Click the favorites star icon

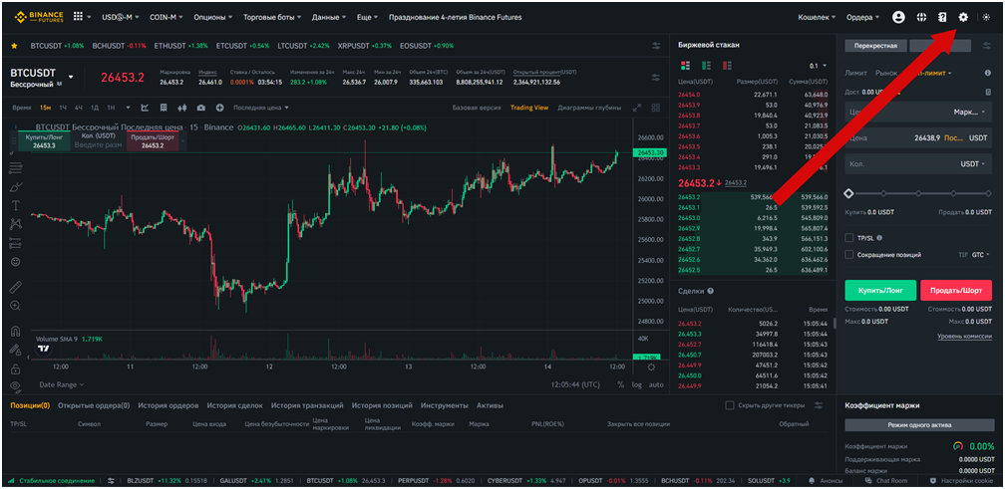pos(14,46)
